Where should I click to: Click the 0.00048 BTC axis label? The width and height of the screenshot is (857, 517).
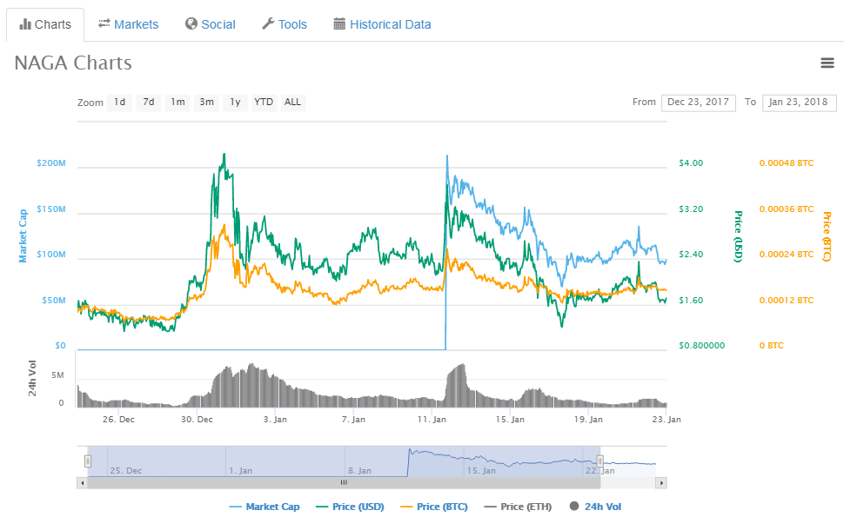(x=787, y=163)
